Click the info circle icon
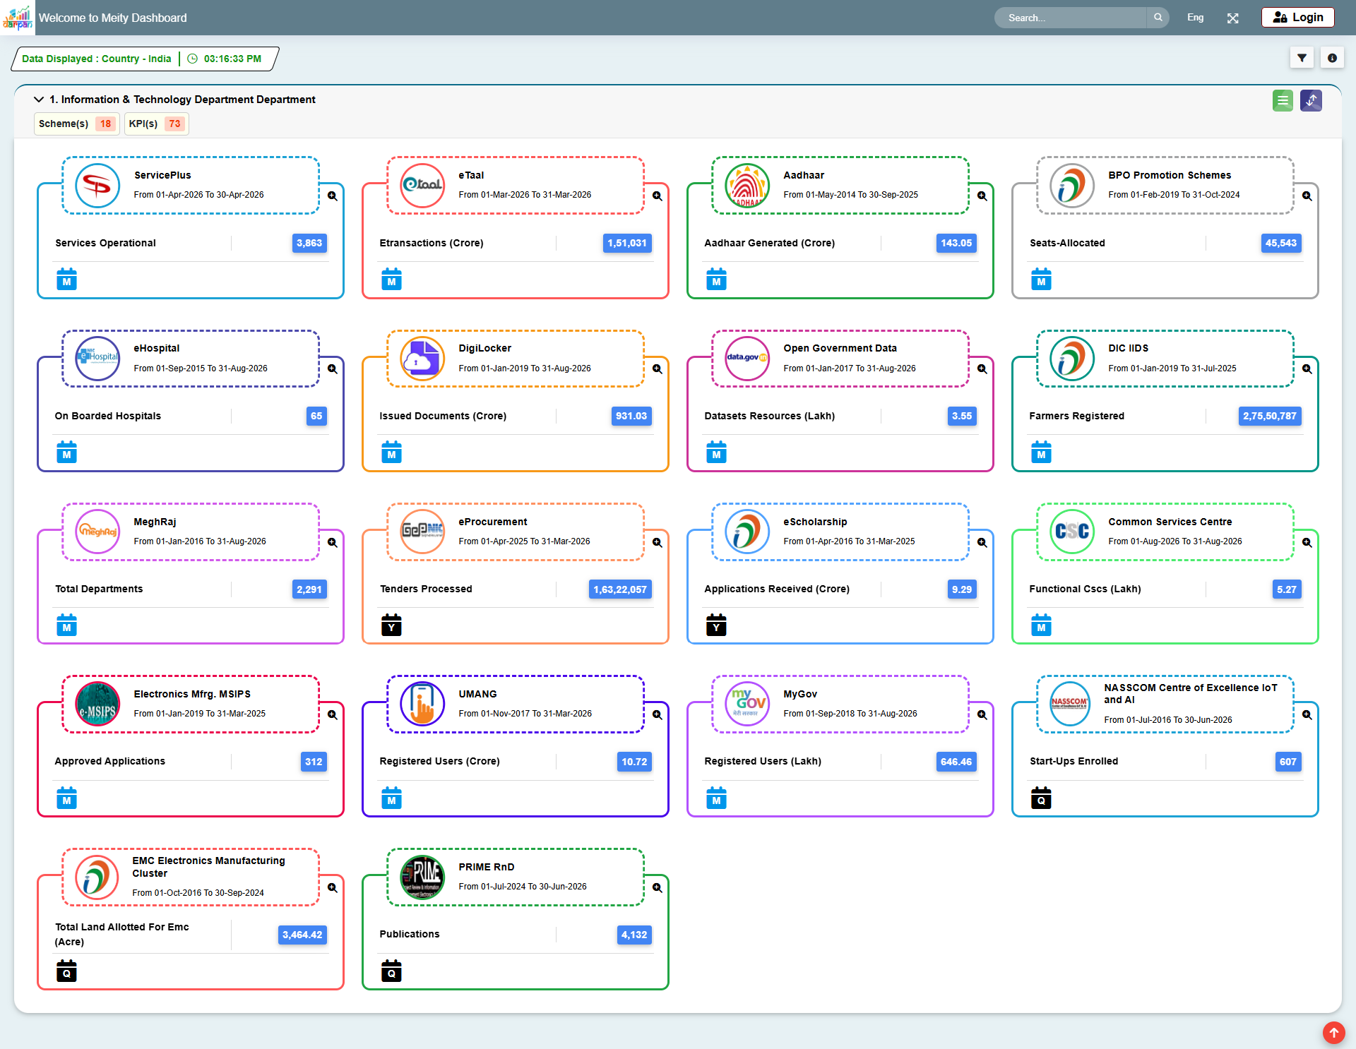 click(1332, 58)
